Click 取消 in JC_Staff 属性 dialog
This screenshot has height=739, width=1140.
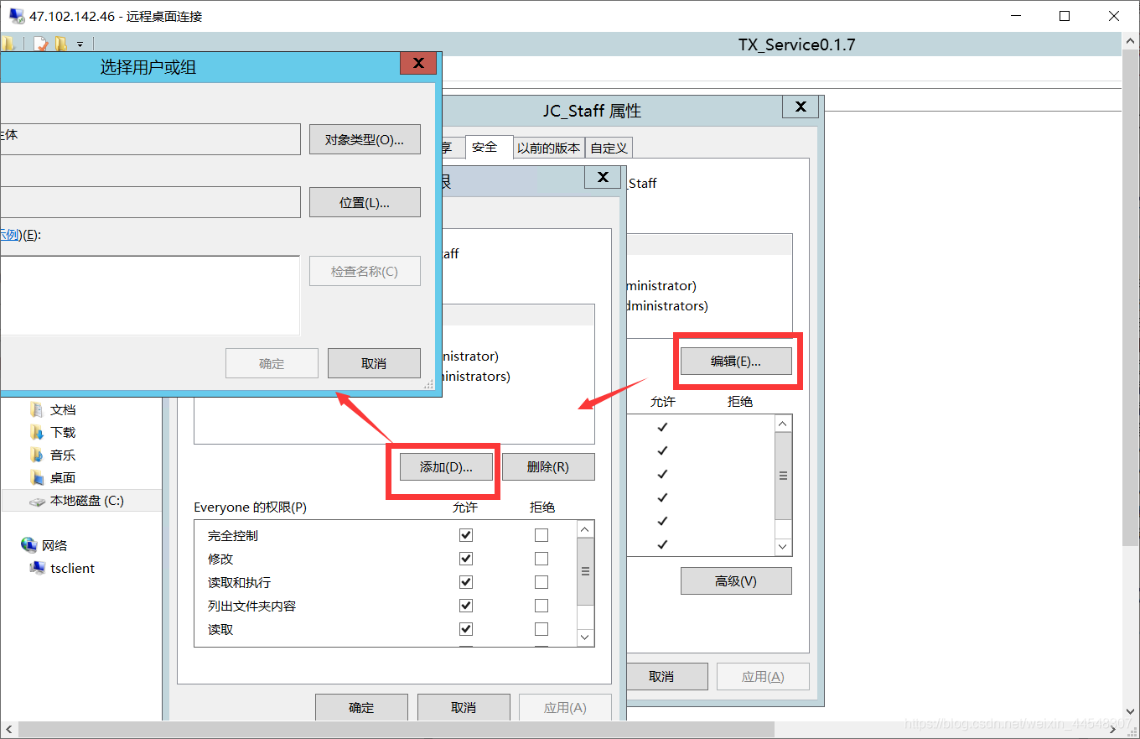coord(667,676)
